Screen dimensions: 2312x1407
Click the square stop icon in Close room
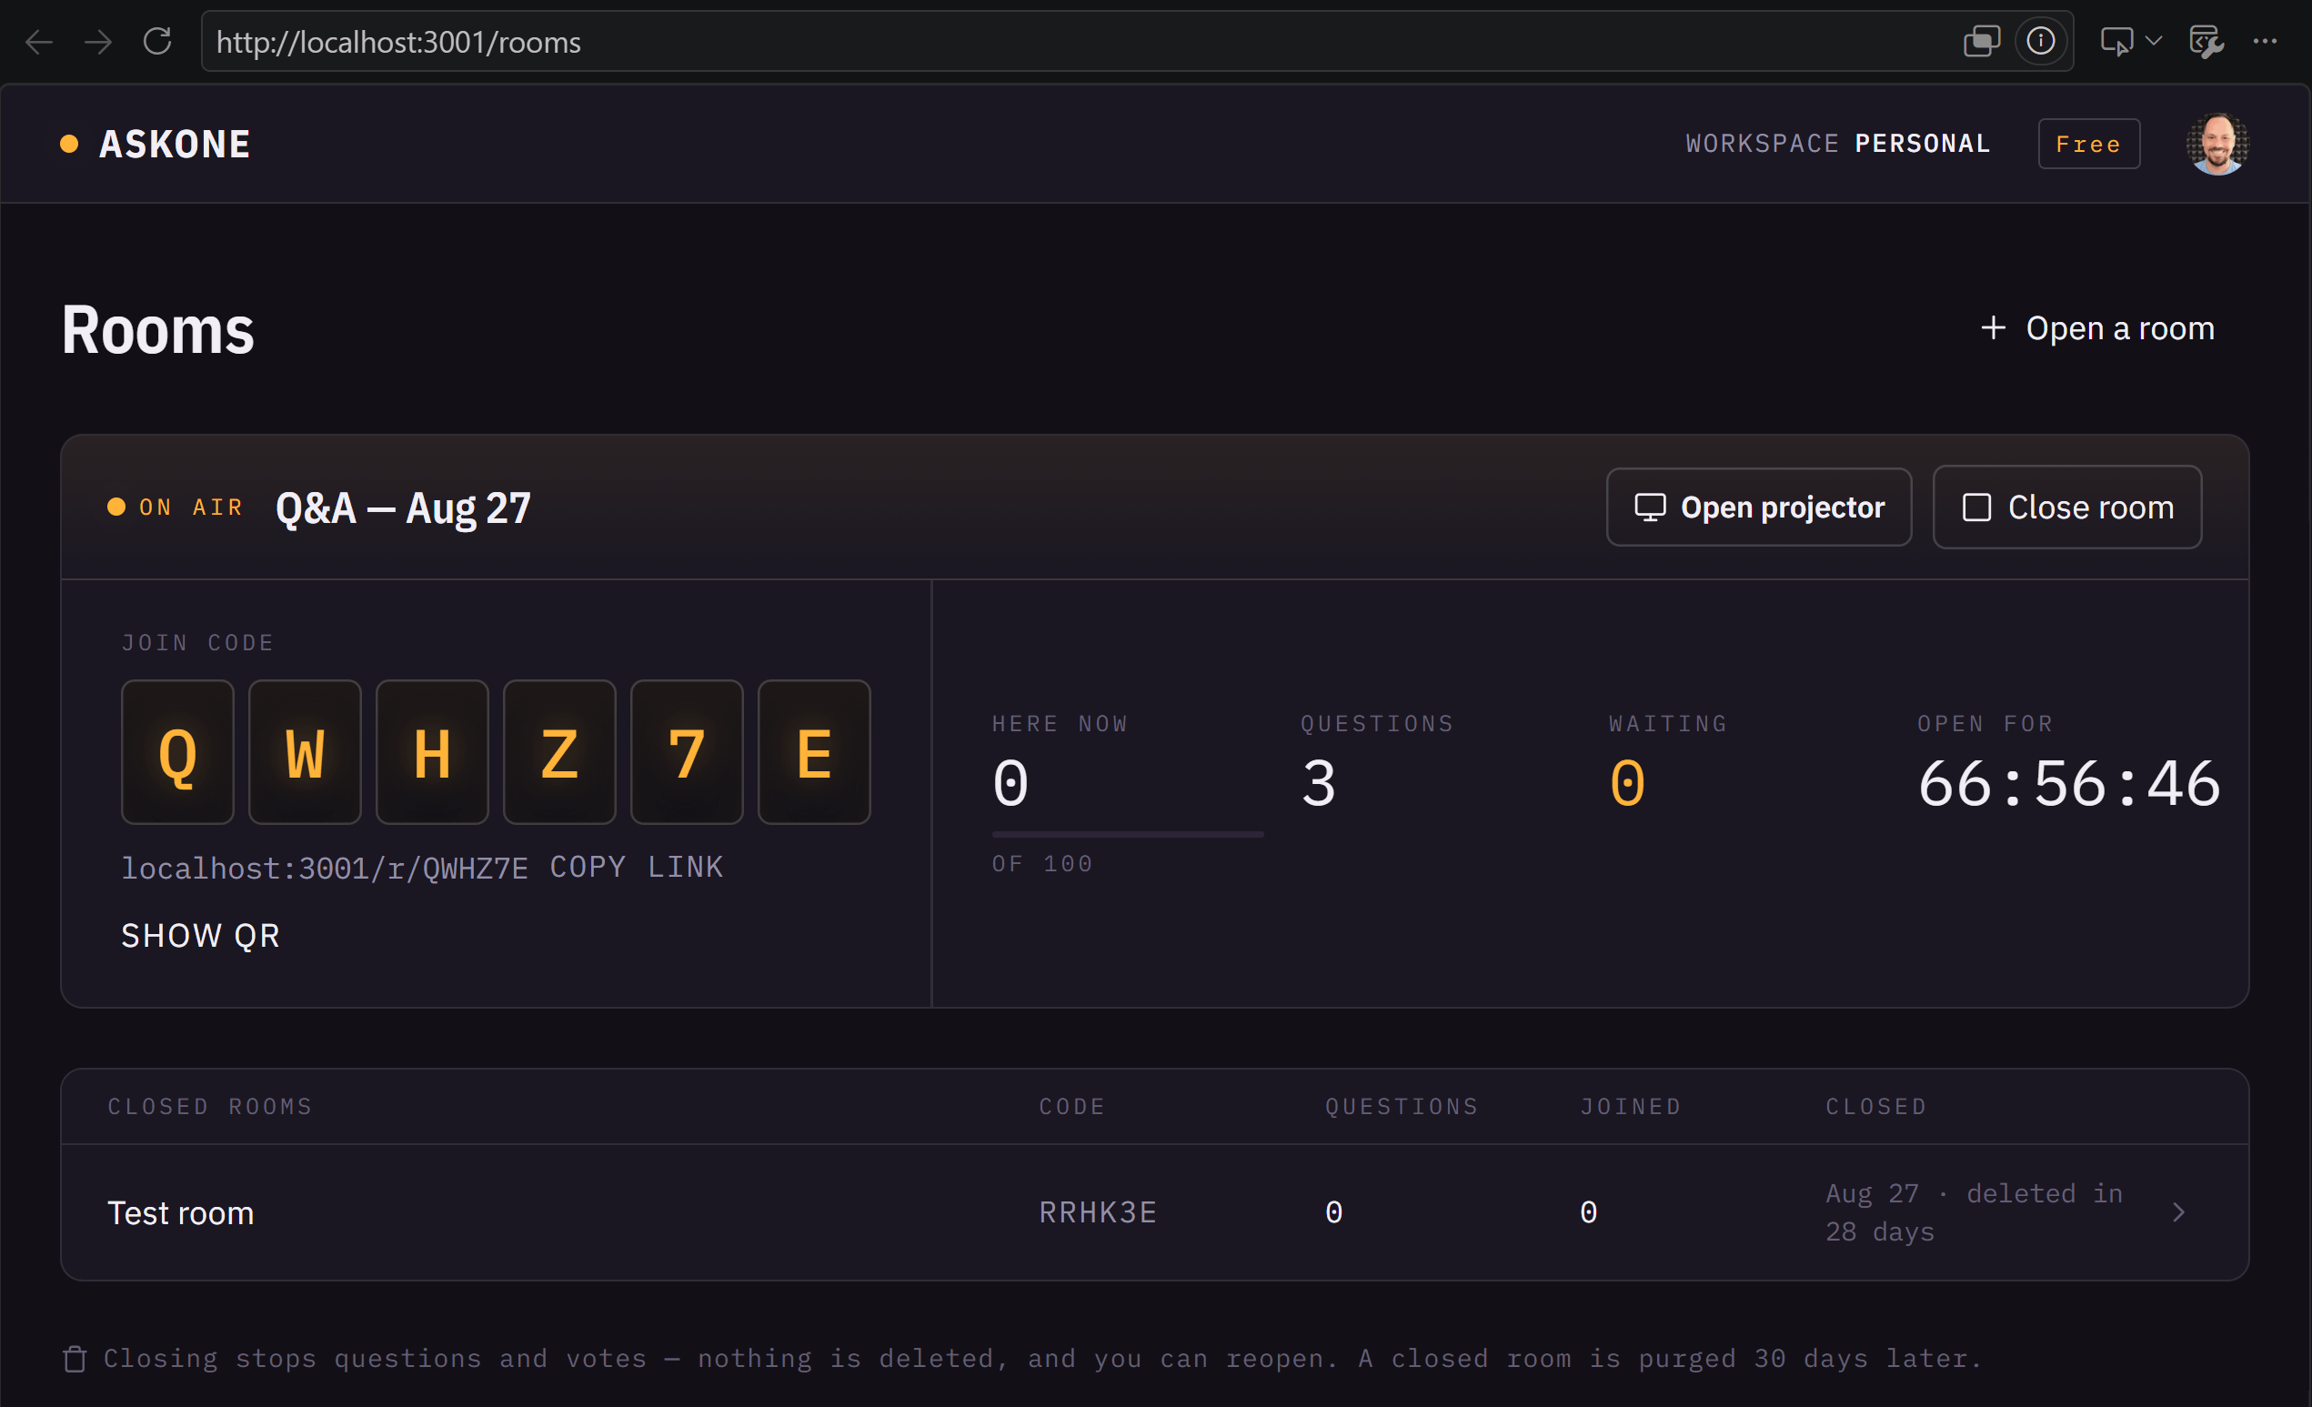pyautogui.click(x=1976, y=508)
